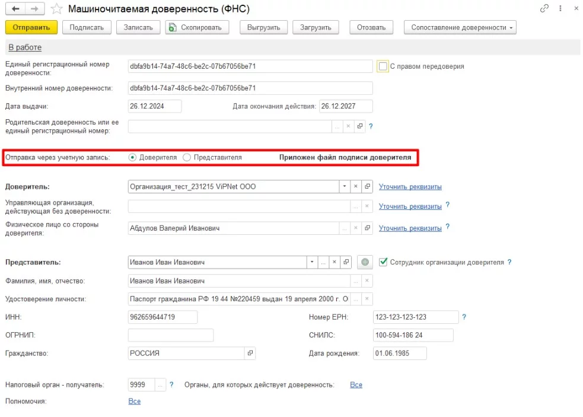This screenshot has height=417, width=583.
Task: Show help for Физическое лицо со стороны доверителя
Action: tap(448, 227)
